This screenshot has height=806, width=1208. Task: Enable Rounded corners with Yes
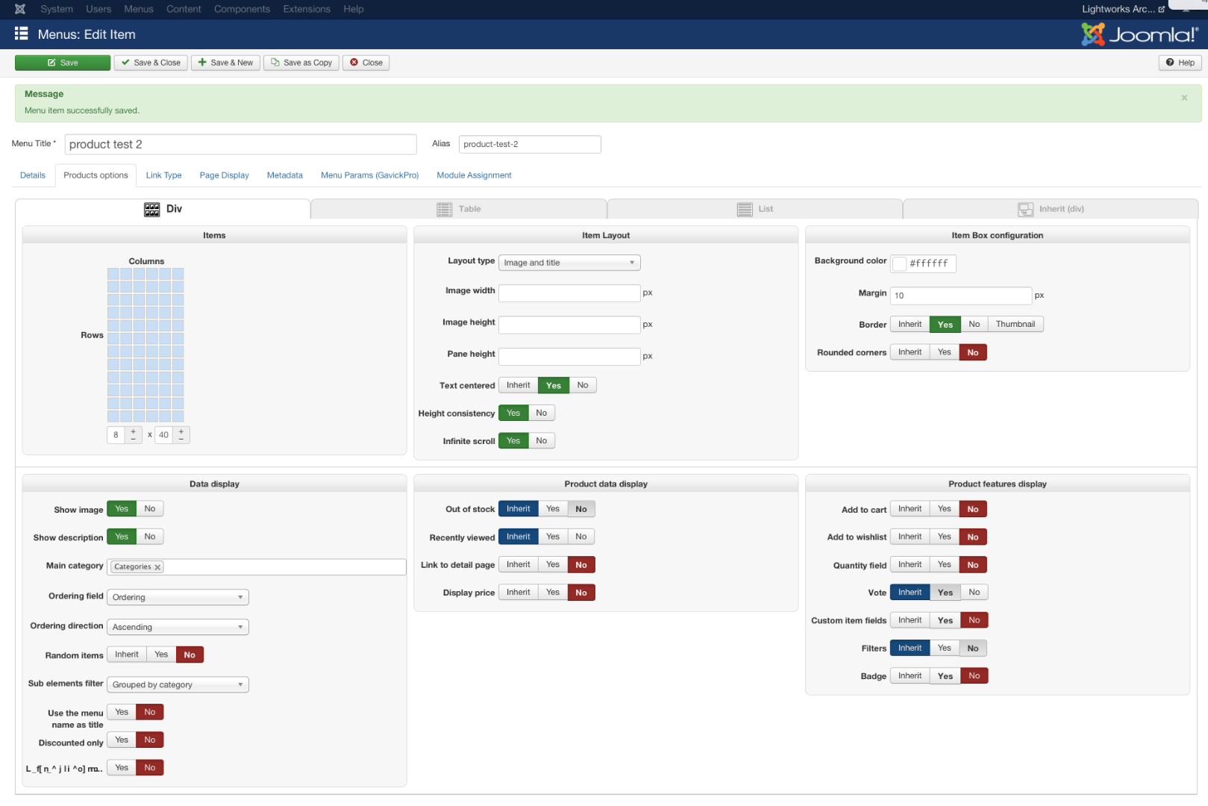(x=944, y=352)
